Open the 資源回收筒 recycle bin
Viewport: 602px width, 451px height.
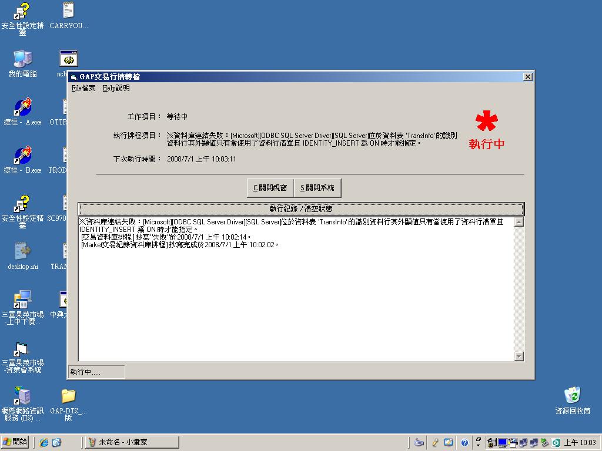pos(572,395)
